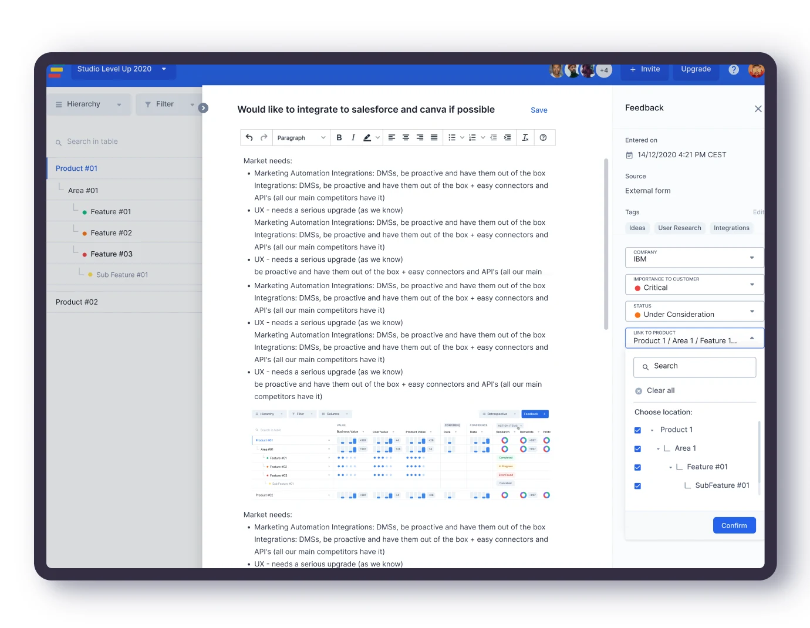Uncheck the Area 1 location checkbox
810x628 pixels.
coord(637,449)
